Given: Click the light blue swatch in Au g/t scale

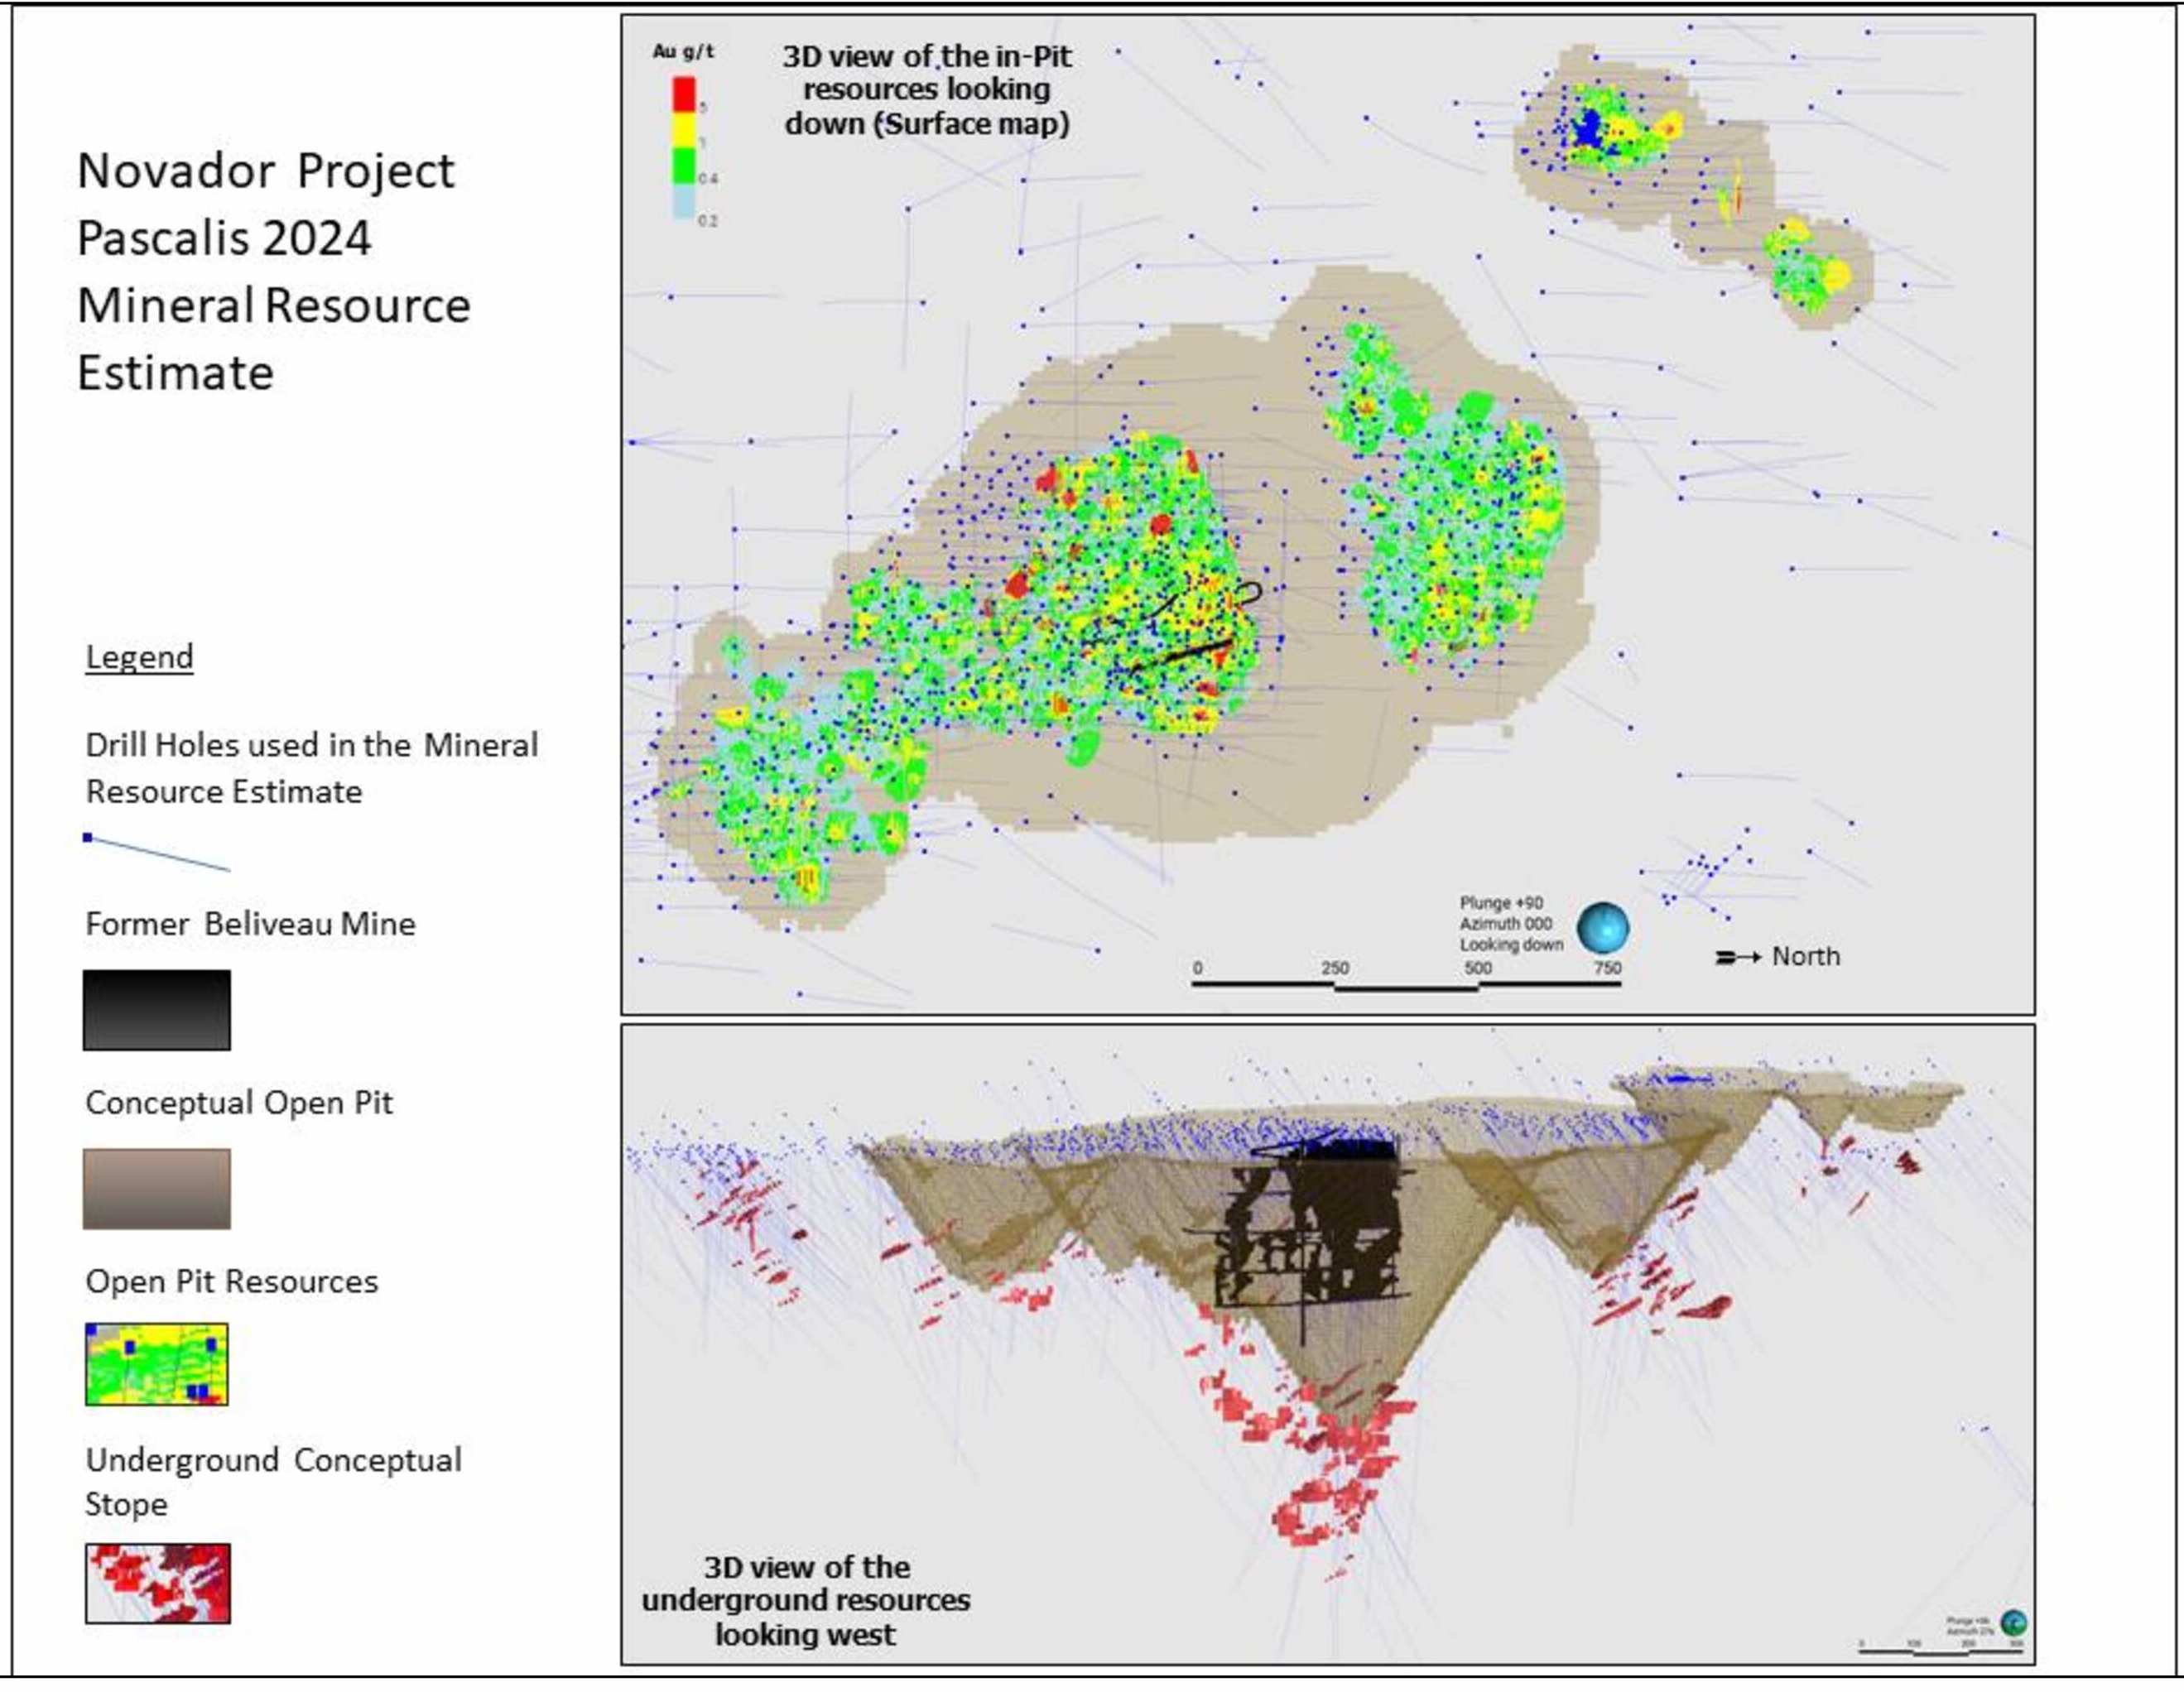Looking at the screenshot, I should [684, 203].
